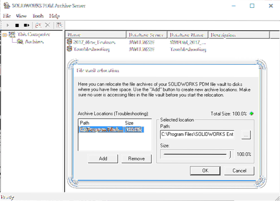Image resolution: width=280 pixels, height=201 pixels.
Task: Click the toolbar icon left of the X
Action: [38, 25]
